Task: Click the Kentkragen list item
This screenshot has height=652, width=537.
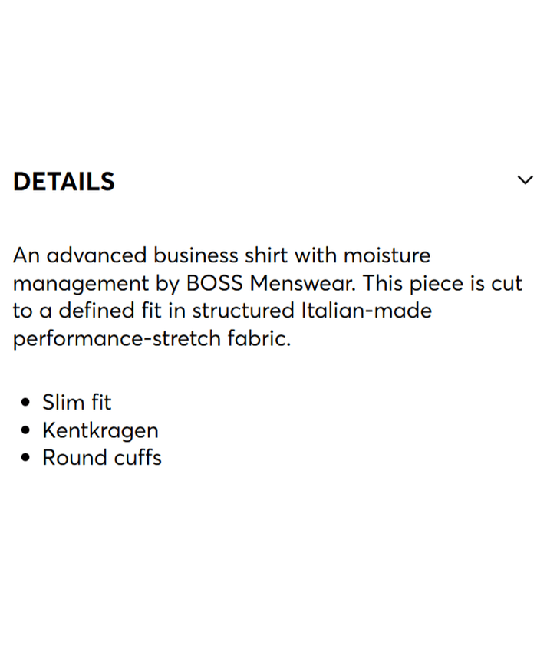Action: pos(100,430)
